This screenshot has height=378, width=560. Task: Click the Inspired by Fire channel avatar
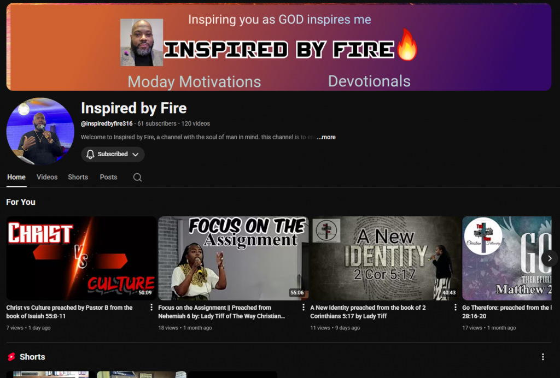40,132
